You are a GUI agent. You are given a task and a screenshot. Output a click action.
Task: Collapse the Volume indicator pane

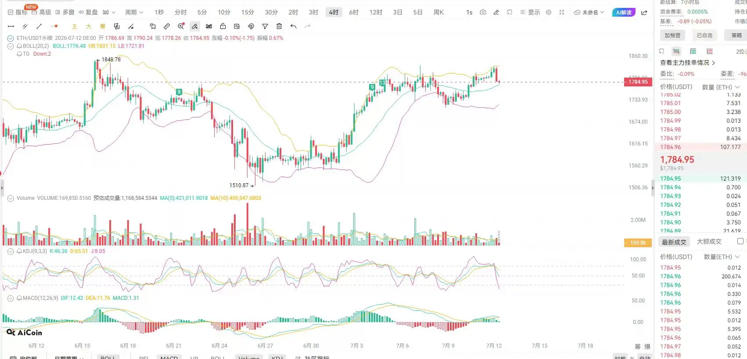(11, 198)
